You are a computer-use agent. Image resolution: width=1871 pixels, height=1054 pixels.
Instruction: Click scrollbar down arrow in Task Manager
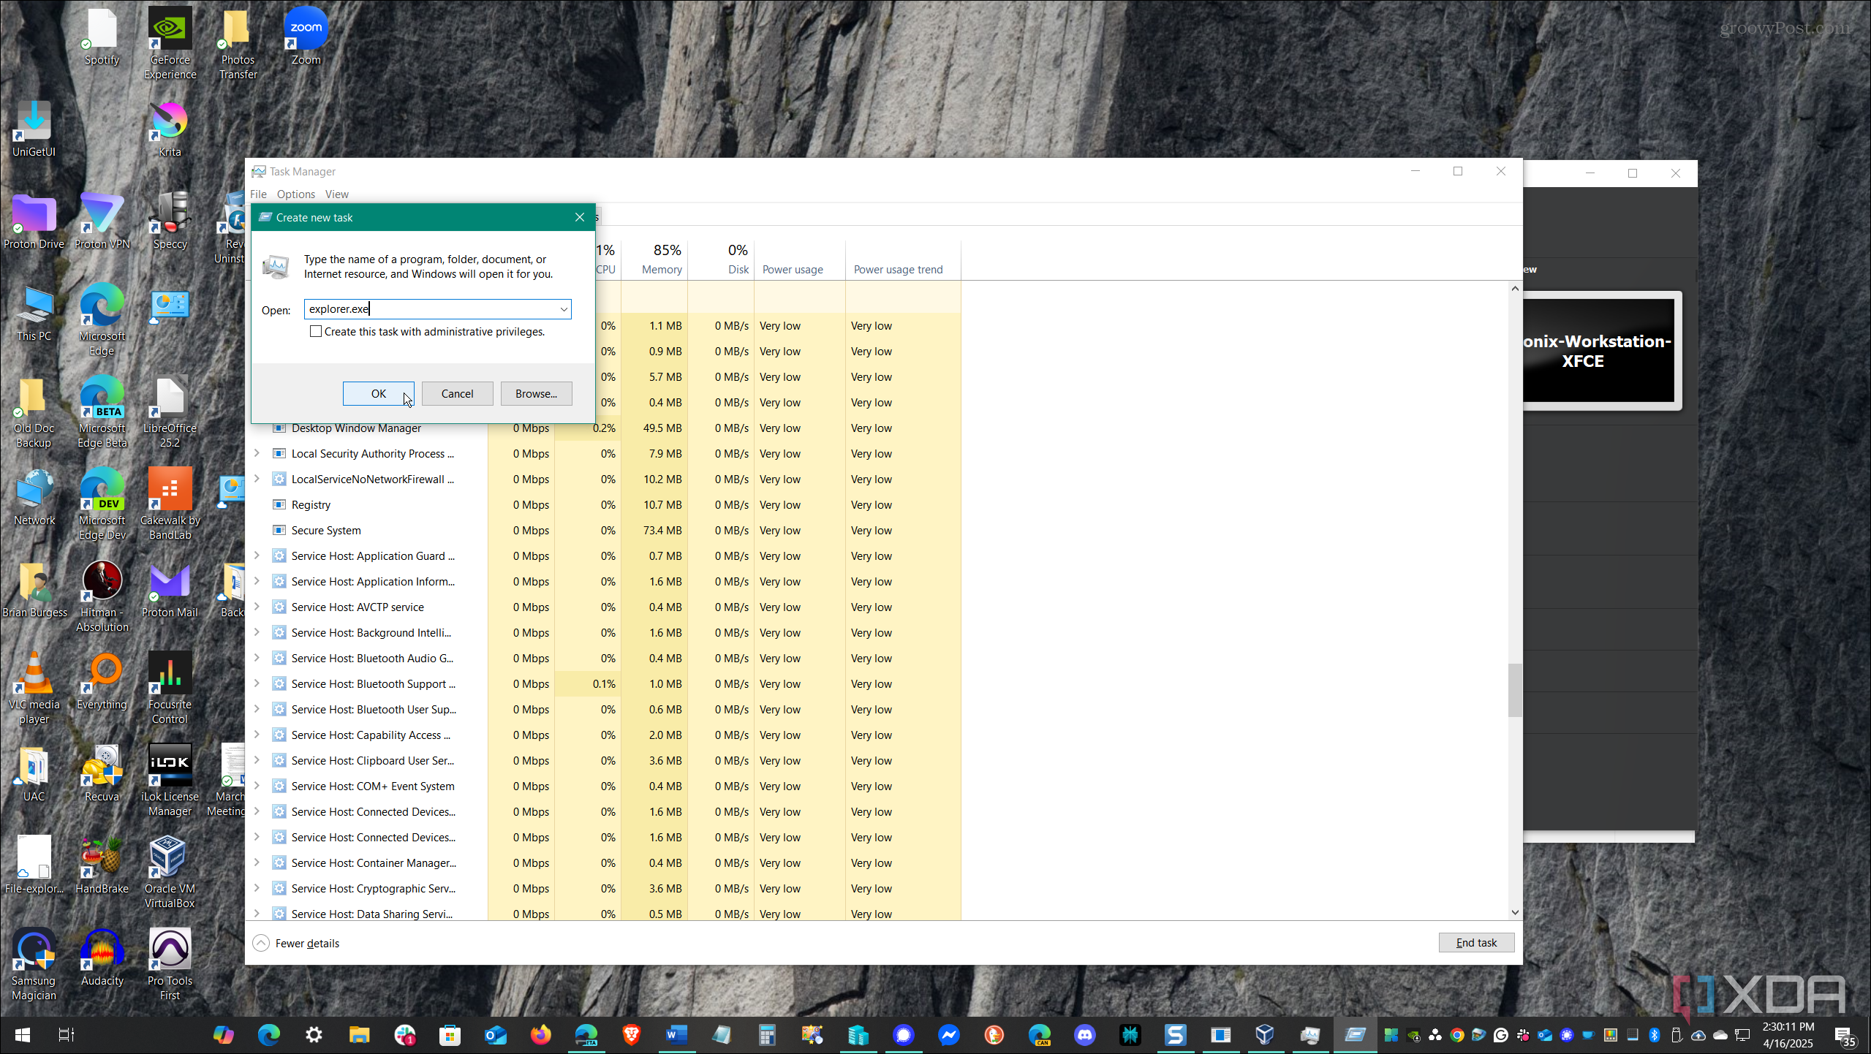pyautogui.click(x=1515, y=912)
